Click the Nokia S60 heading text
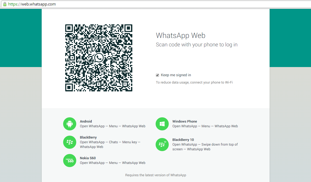Image resolution: width=311 pixels, height=182 pixels. [88, 158]
